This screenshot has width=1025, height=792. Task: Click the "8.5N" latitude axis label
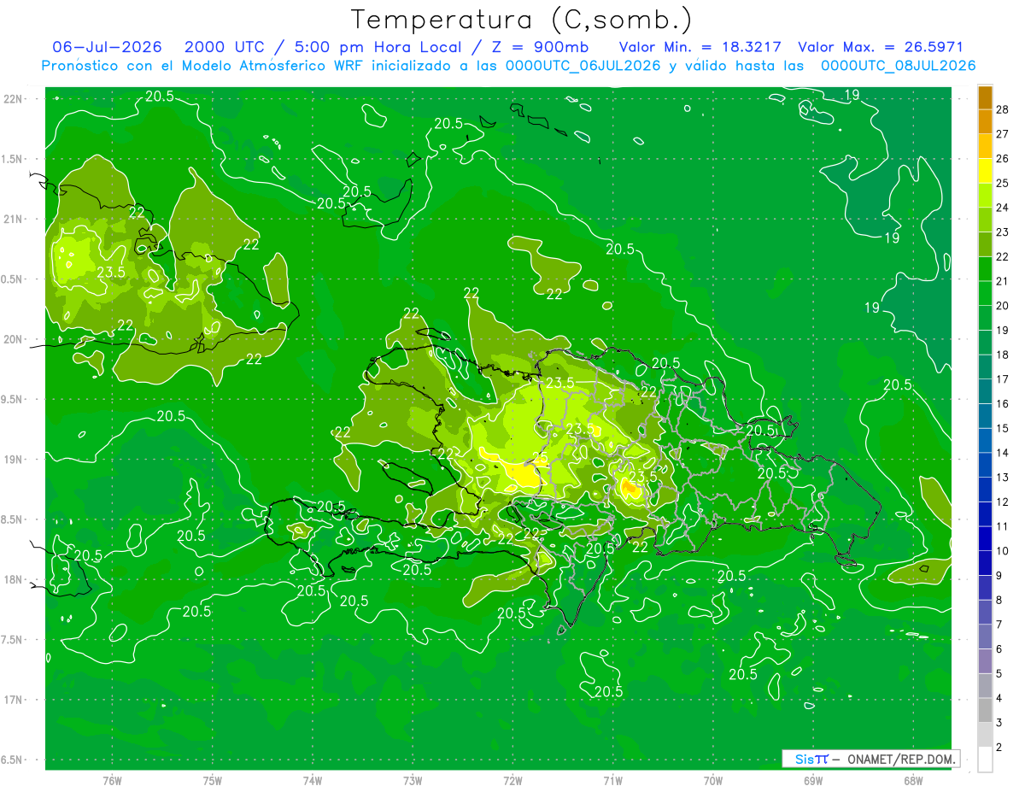click(13, 519)
